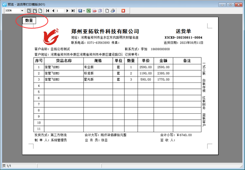Image resolution: width=245 pixels, height=170 pixels.
Task: Expand the save options dropdown arrow
Action: (84, 11)
